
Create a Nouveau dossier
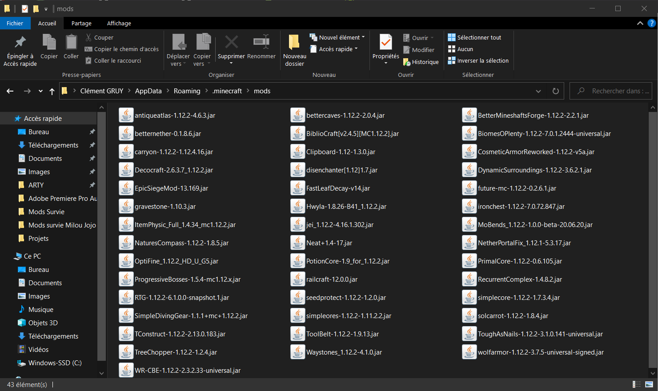click(294, 51)
